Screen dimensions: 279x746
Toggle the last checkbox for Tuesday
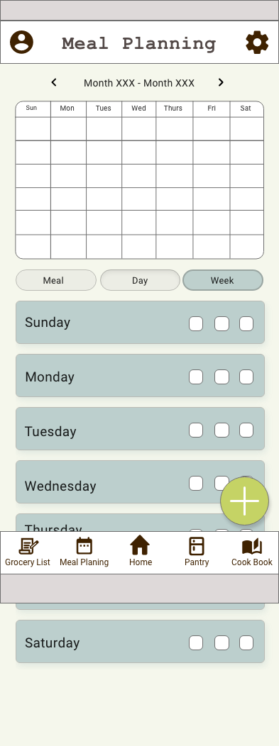pyautogui.click(x=246, y=430)
